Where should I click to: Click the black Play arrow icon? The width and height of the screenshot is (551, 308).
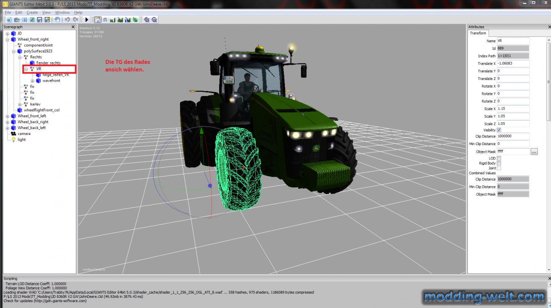tap(87, 19)
